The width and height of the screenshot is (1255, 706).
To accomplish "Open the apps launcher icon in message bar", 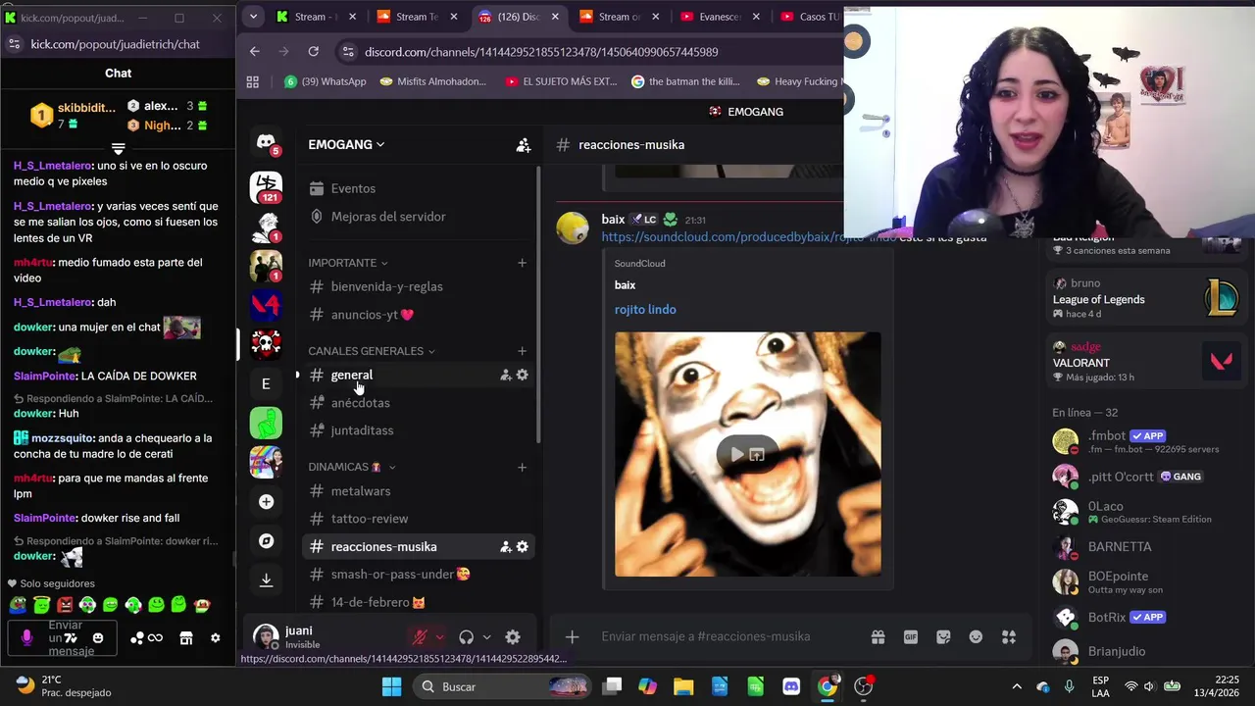I will 1009,636.
